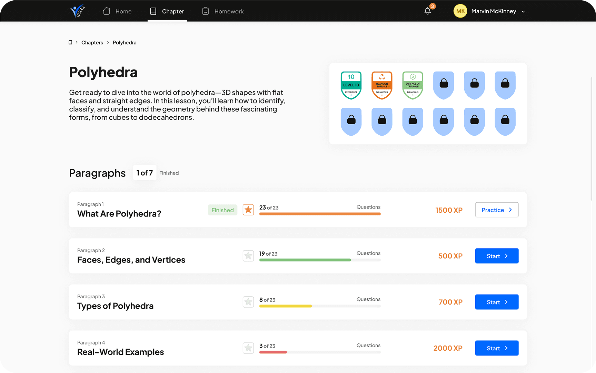The height and width of the screenshot is (373, 596).
Task: Click the 1500 XP reward value
Action: [449, 210]
